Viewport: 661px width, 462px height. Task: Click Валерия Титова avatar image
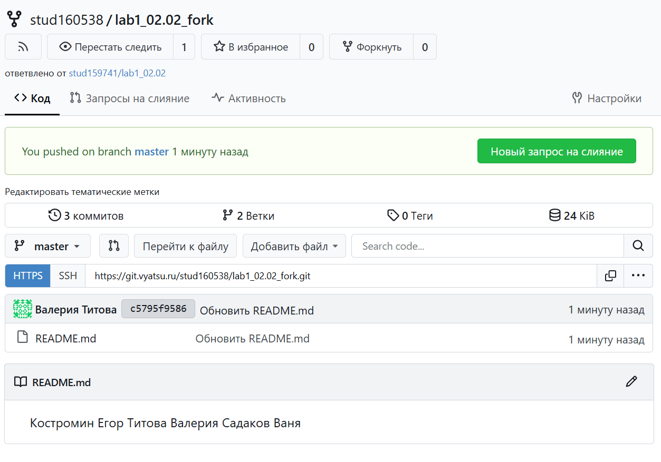[23, 309]
